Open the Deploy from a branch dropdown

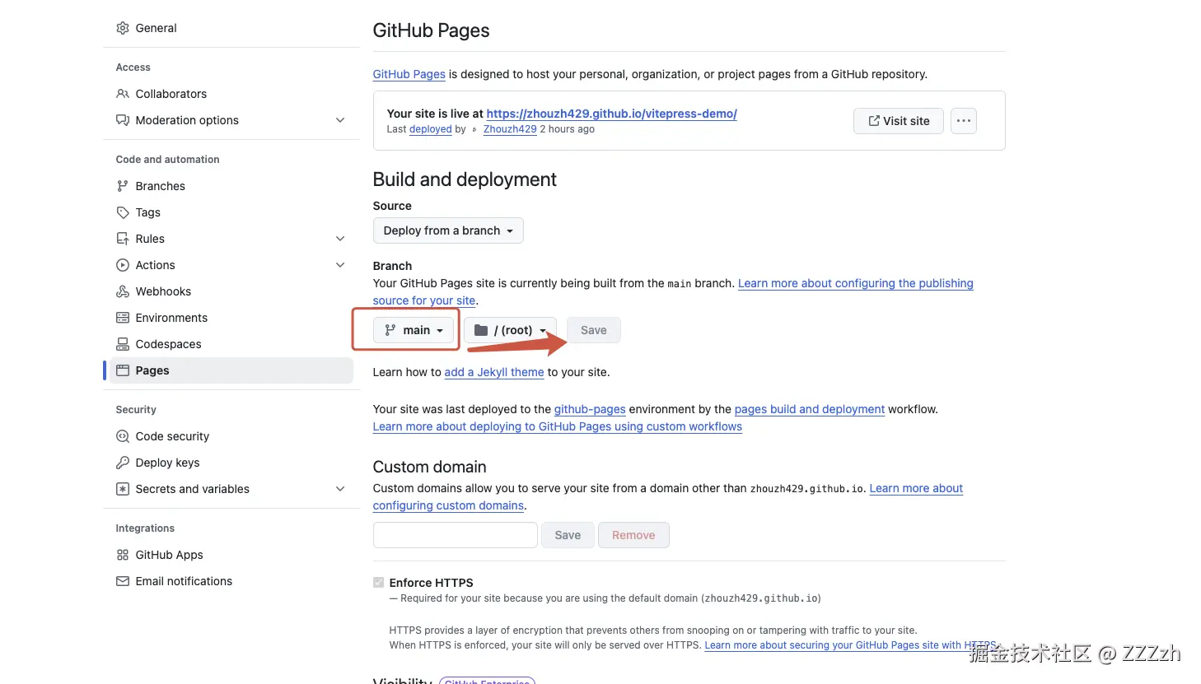click(x=448, y=230)
